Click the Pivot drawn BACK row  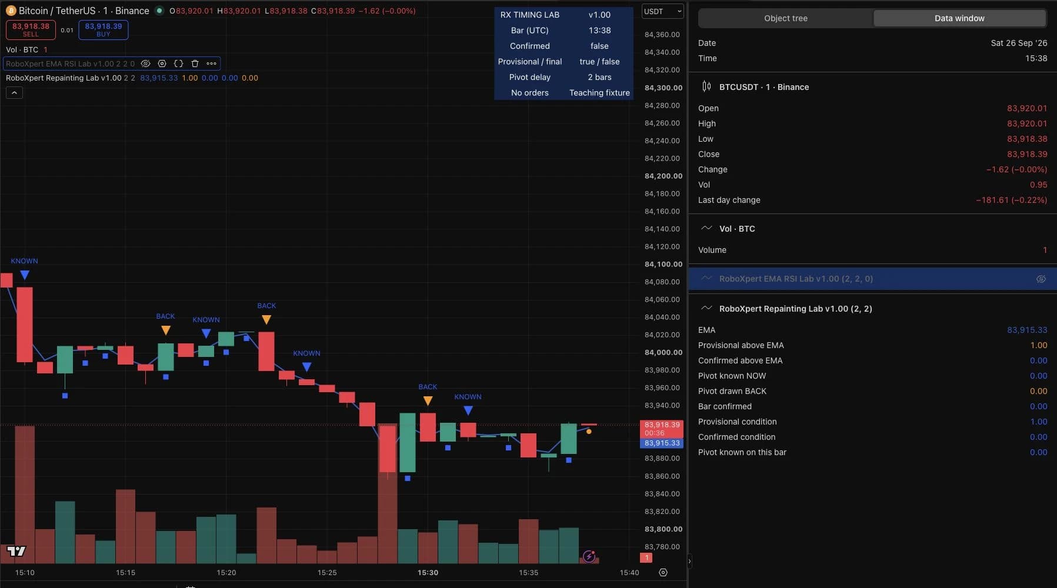click(x=872, y=391)
